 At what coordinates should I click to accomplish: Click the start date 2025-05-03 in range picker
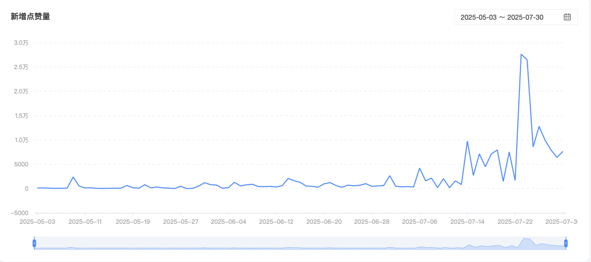(x=478, y=17)
